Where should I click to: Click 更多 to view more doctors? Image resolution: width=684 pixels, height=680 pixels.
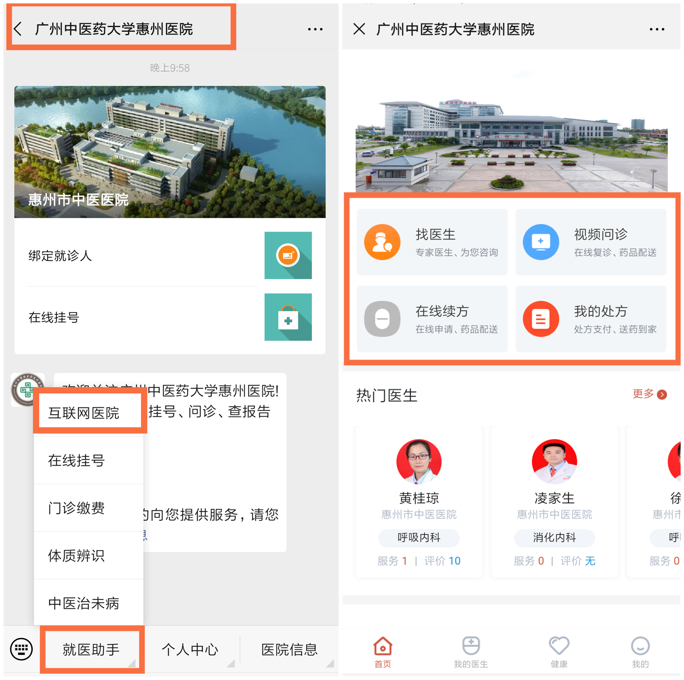point(643,394)
